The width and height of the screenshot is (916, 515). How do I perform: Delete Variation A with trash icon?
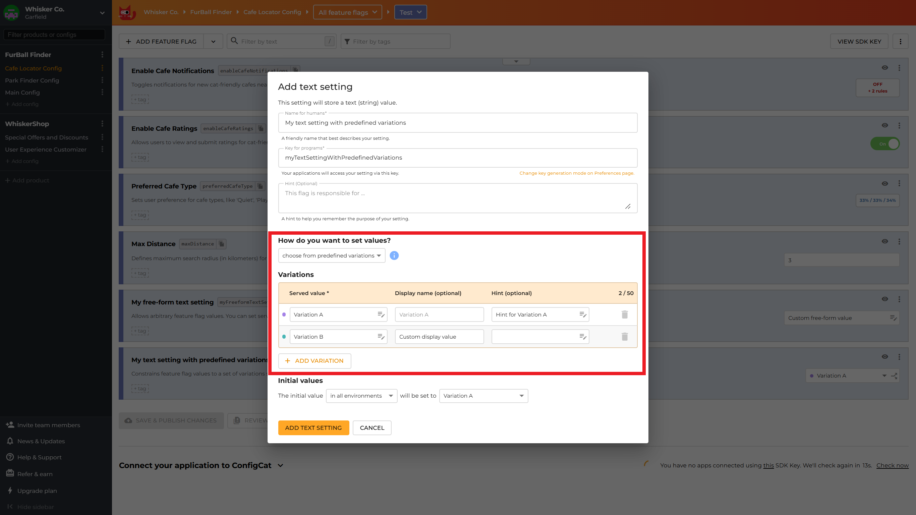[x=624, y=314]
